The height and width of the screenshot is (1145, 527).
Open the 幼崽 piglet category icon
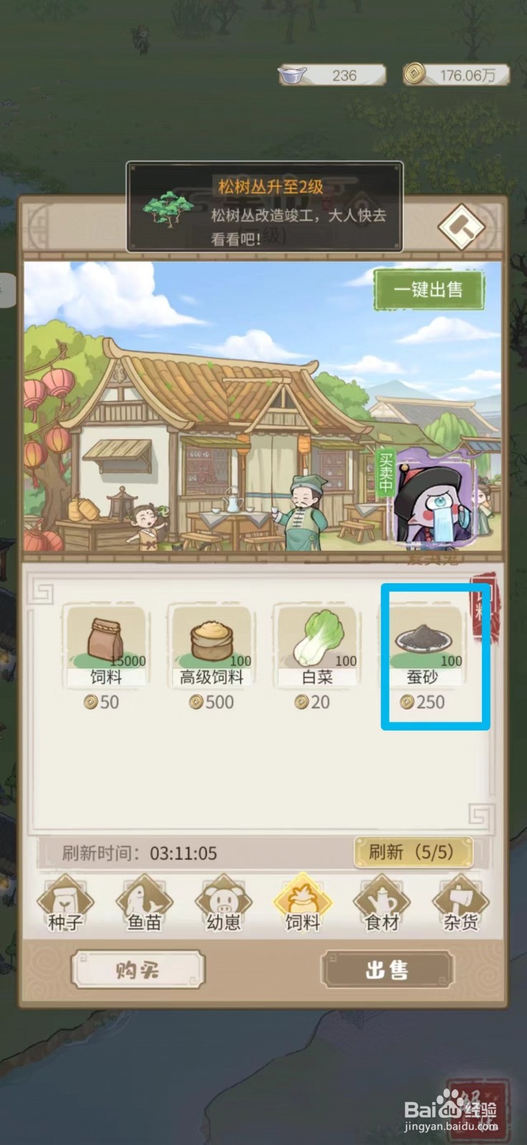[223, 905]
